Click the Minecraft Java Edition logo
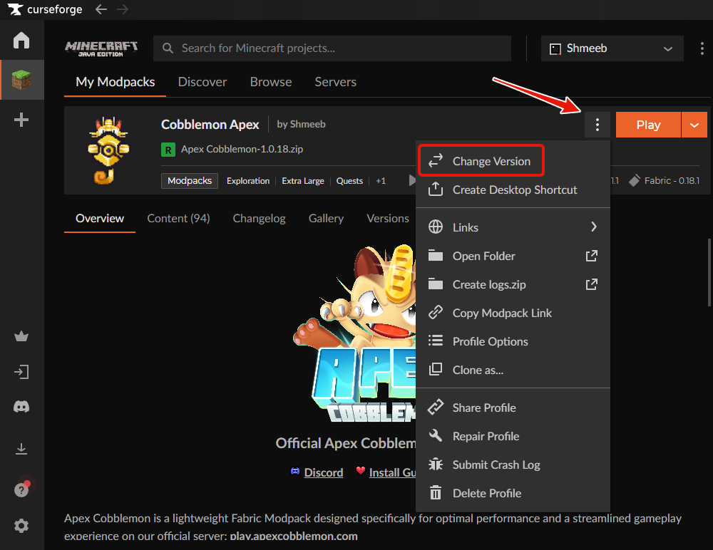 coord(101,48)
